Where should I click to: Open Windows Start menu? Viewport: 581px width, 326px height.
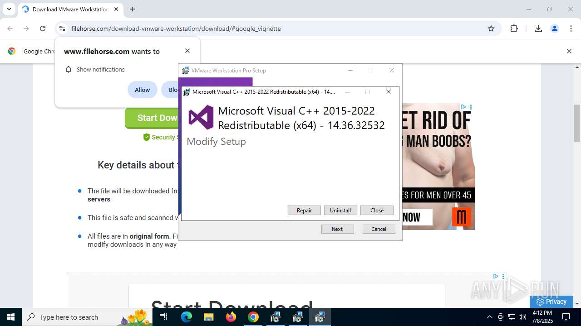[11, 317]
